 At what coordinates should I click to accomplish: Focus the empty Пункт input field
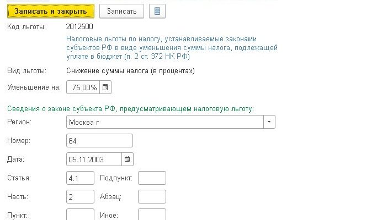pyautogui.click(x=80, y=215)
